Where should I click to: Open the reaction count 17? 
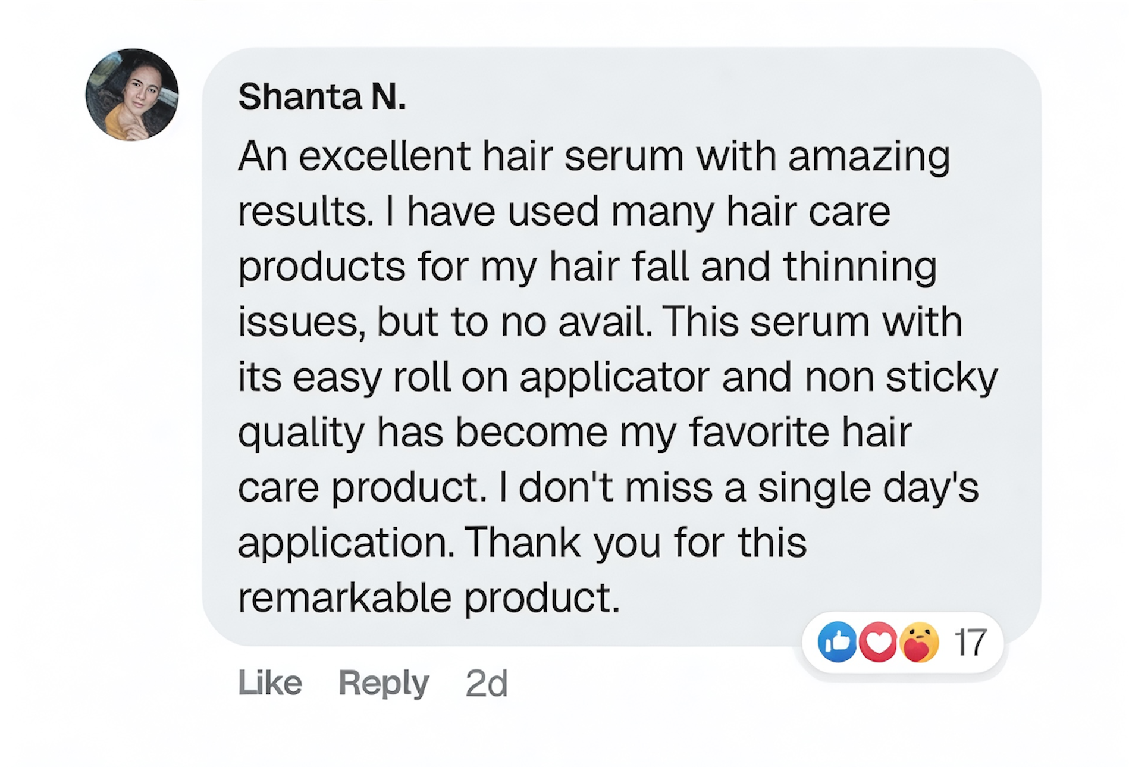[970, 643]
